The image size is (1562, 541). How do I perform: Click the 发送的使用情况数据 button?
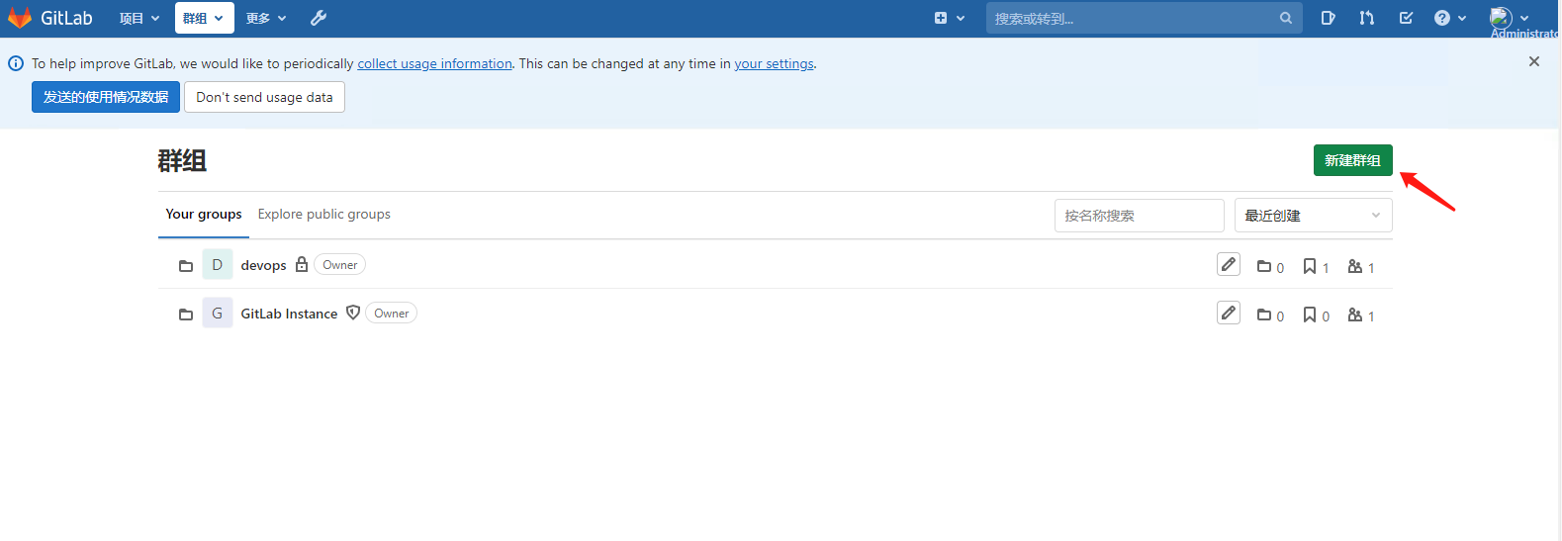[x=106, y=97]
